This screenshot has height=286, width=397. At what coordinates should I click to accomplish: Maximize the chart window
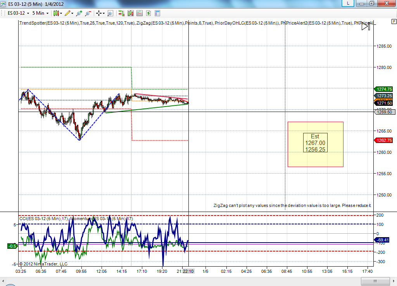coord(372,3)
